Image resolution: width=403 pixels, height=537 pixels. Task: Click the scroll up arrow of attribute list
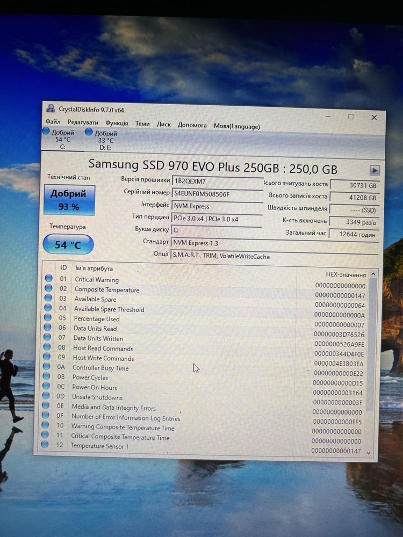[373, 274]
